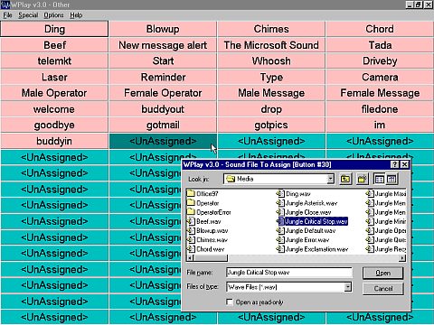Open the Options menu

(x=53, y=15)
